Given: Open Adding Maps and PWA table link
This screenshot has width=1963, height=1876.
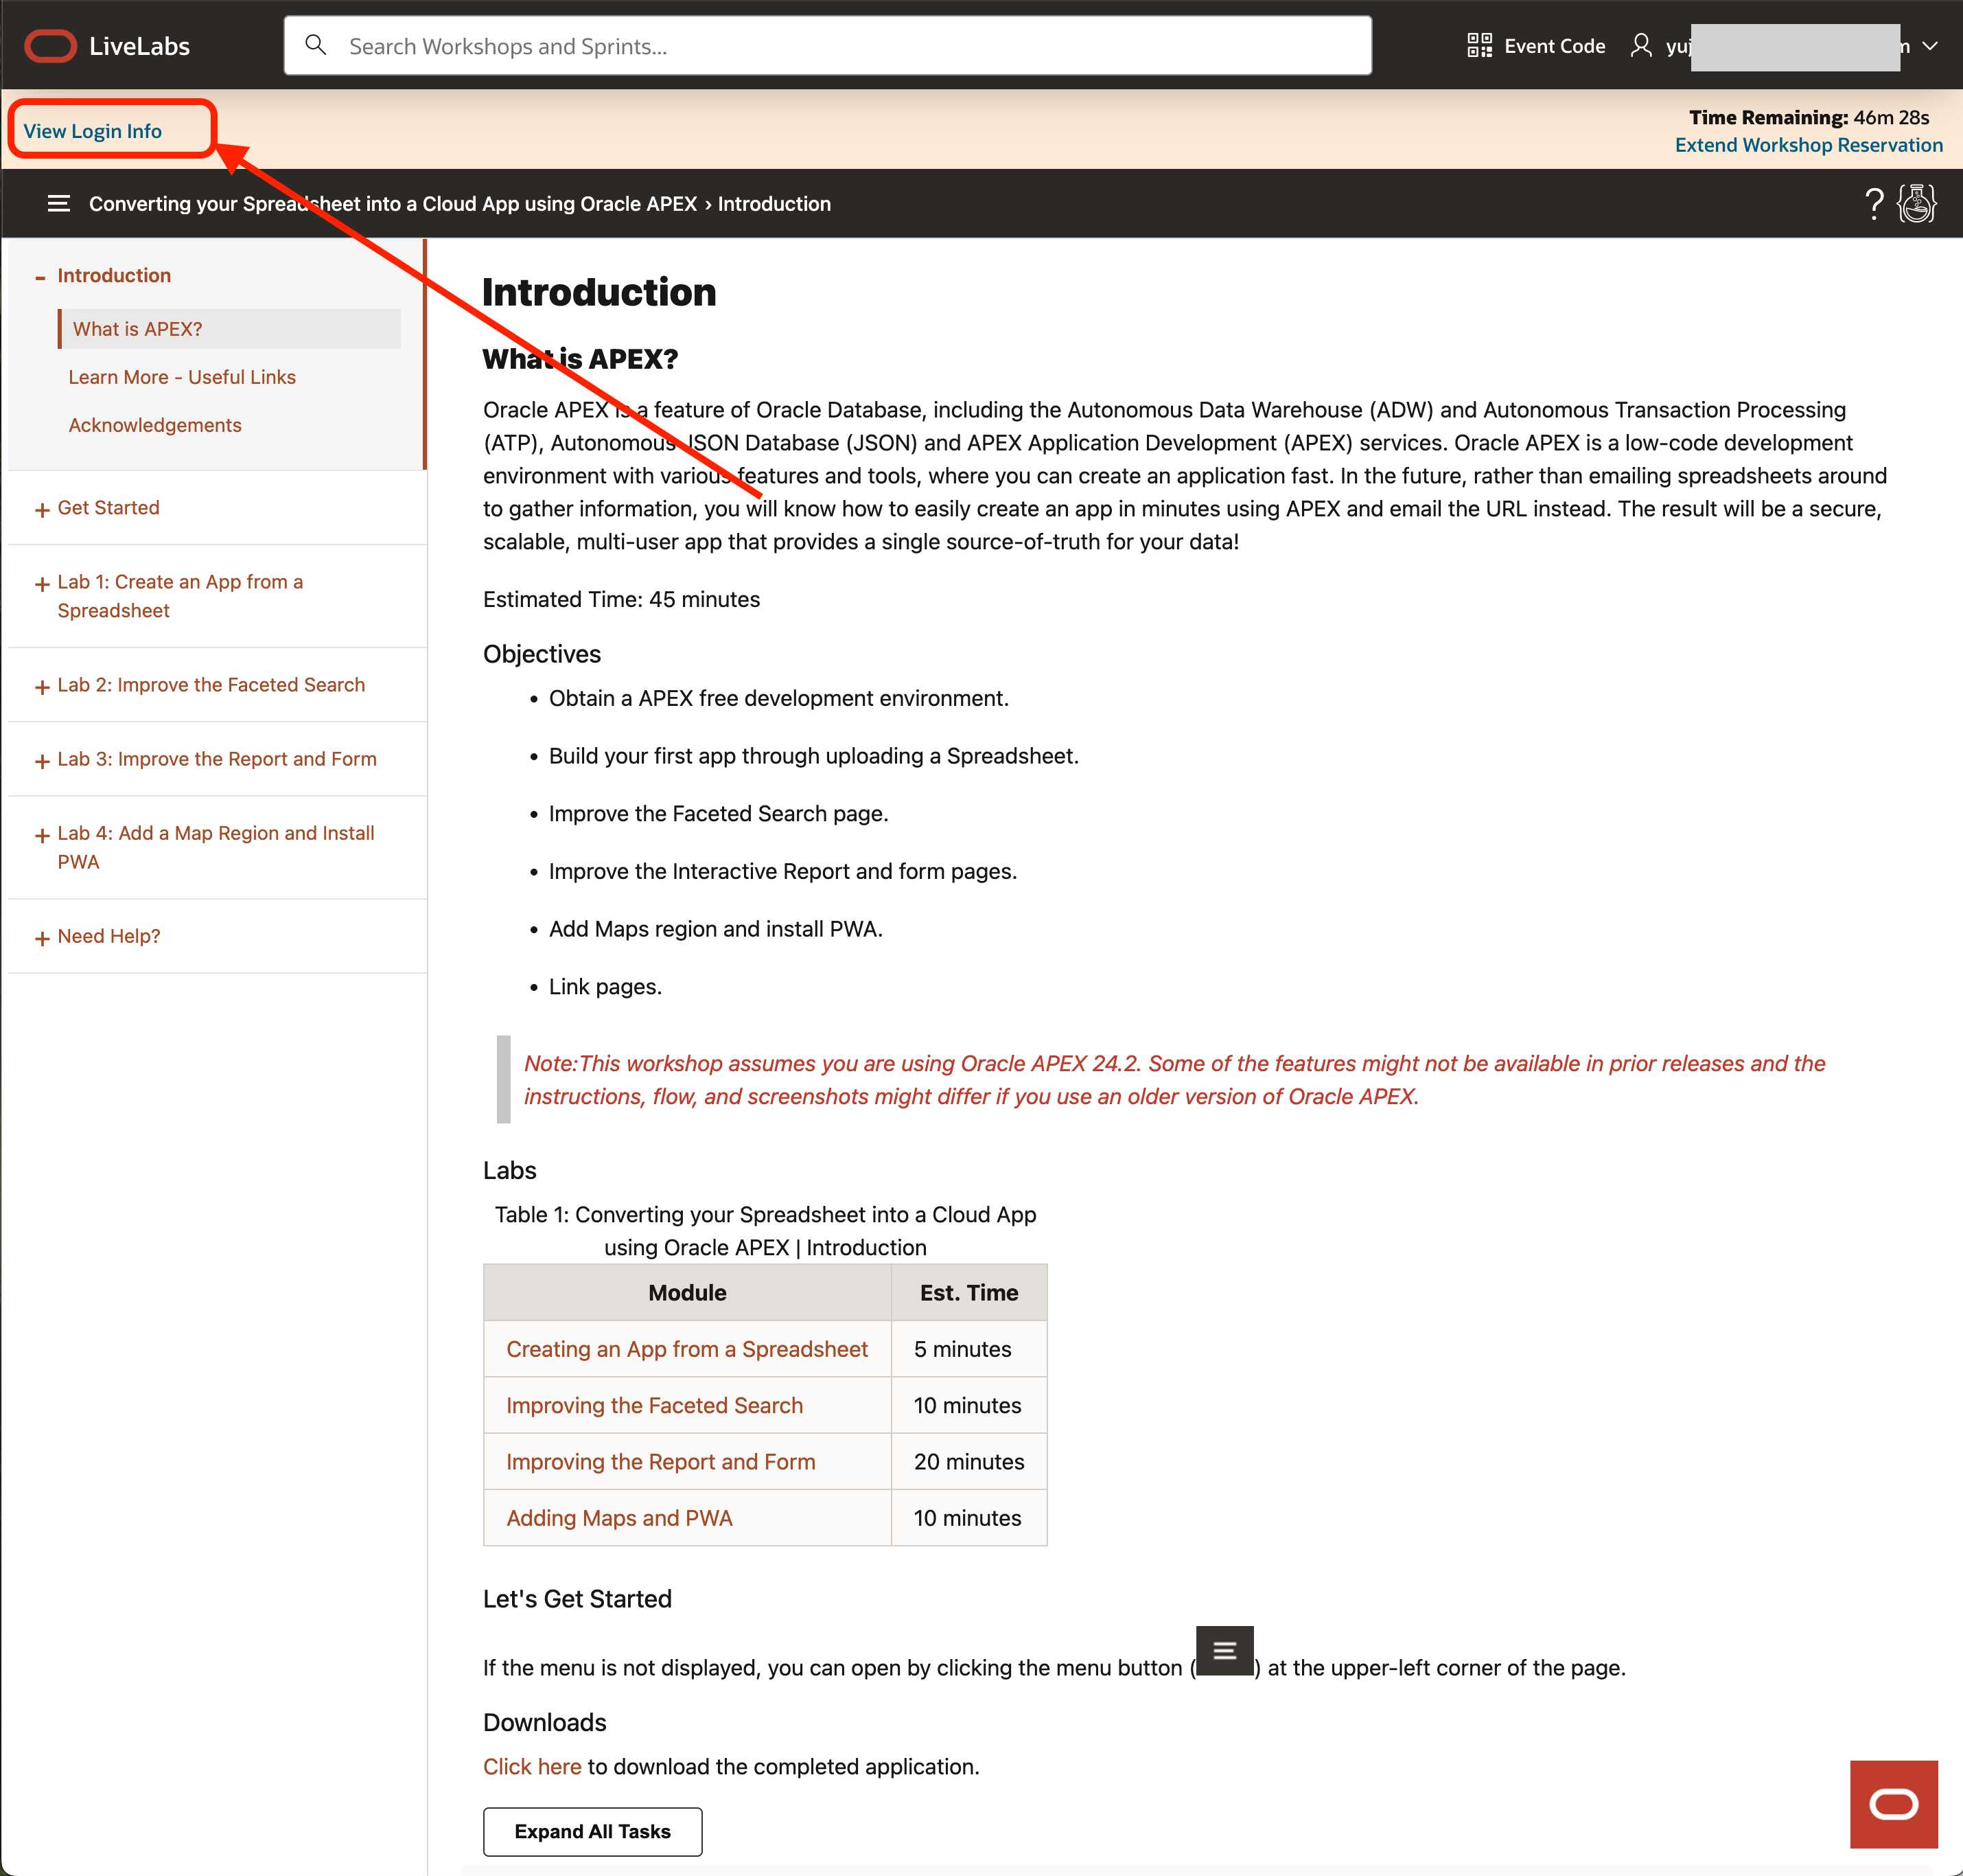Looking at the screenshot, I should 618,1518.
